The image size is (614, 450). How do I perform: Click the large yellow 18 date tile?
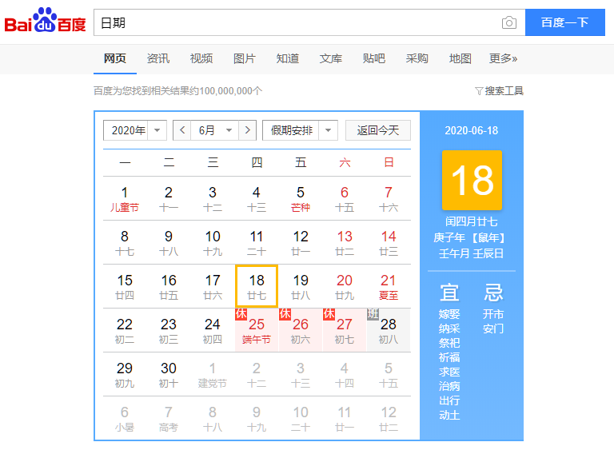pos(472,180)
